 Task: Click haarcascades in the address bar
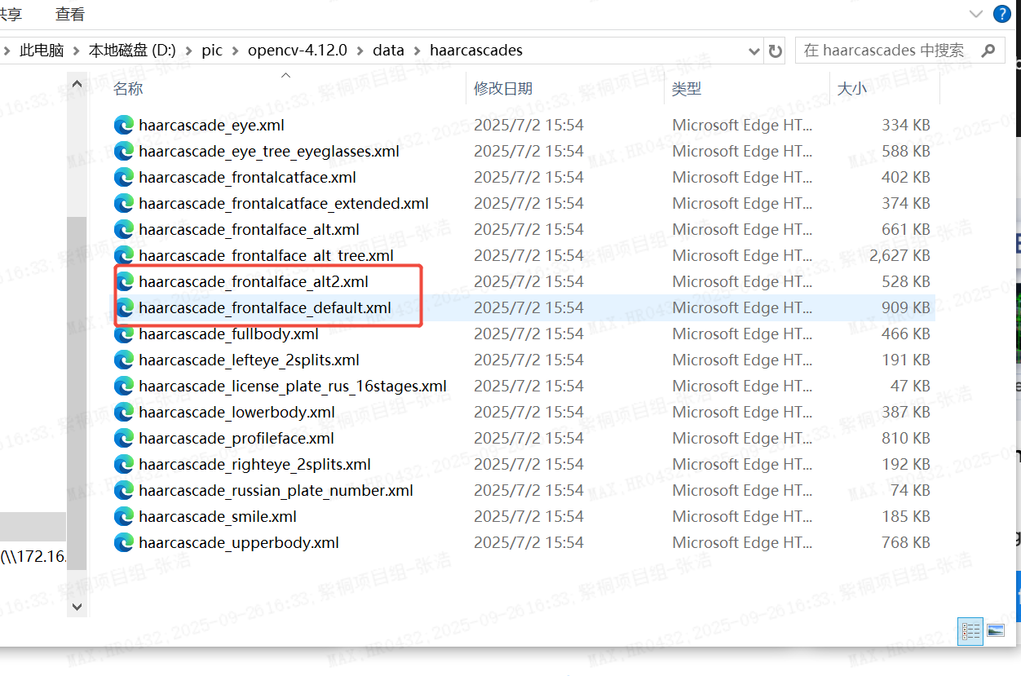click(476, 51)
